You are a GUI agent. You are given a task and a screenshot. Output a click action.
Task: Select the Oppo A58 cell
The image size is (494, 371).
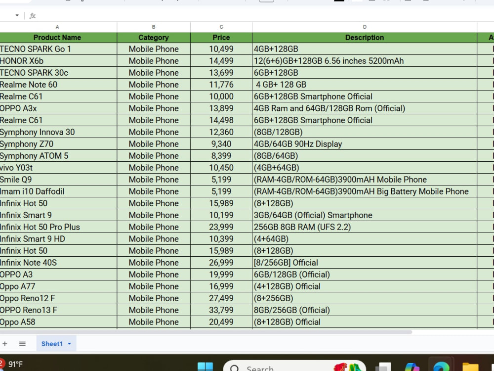point(58,322)
